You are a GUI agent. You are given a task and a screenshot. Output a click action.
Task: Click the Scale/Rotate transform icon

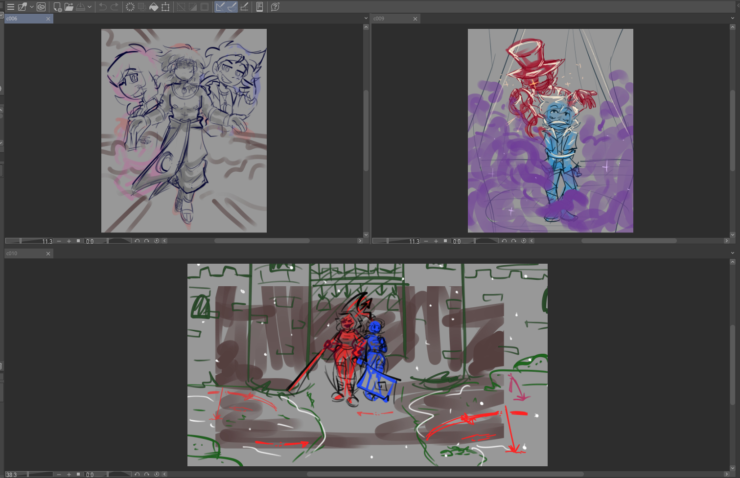pos(165,7)
